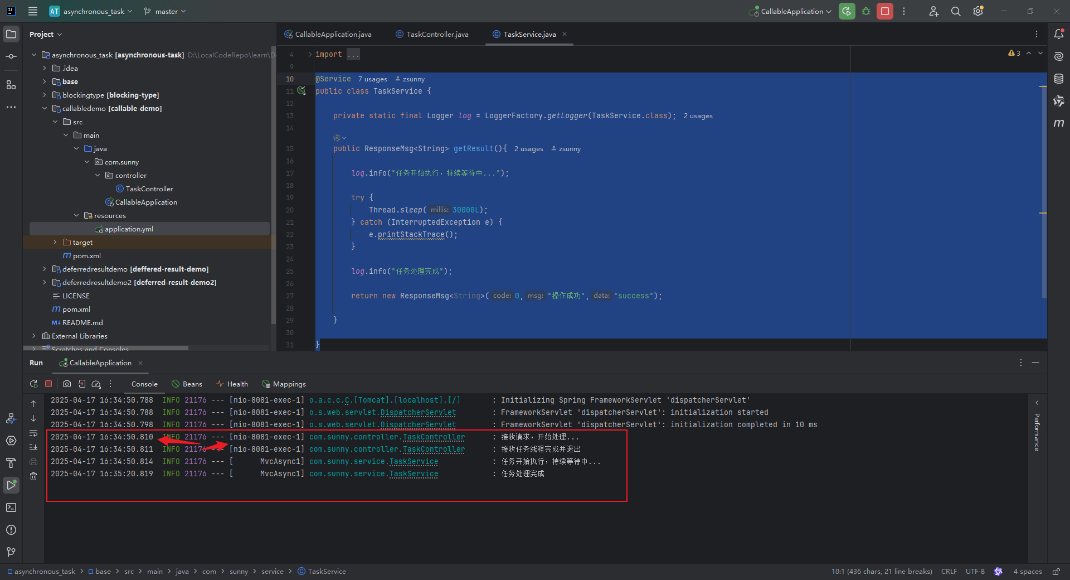Select TaskController in project tree

click(x=149, y=188)
